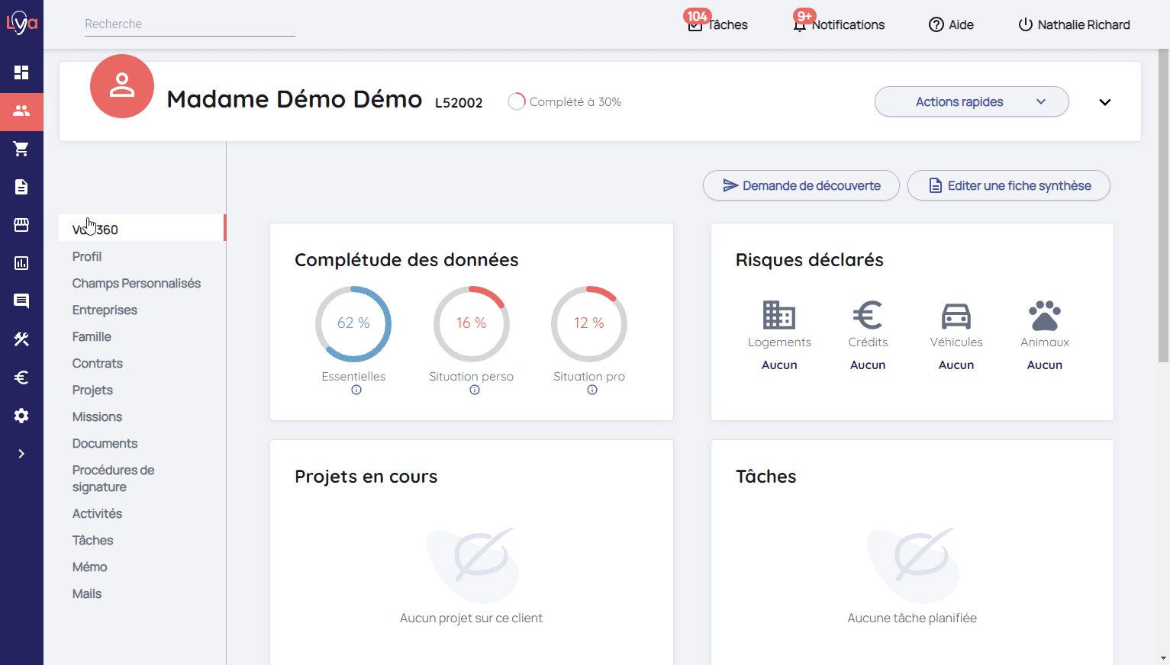Open the settings gear in sidebar

tap(21, 416)
